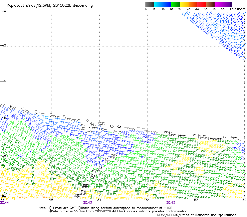
Task: Select the red 30–35 knots legend segment
Action: [x=202, y=4]
